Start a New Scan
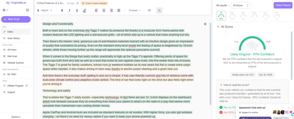The width and height of the screenshot is (294, 119). click(x=16, y=19)
